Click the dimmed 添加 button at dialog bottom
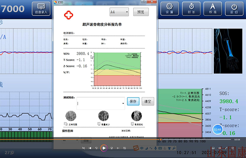 [86, 140]
